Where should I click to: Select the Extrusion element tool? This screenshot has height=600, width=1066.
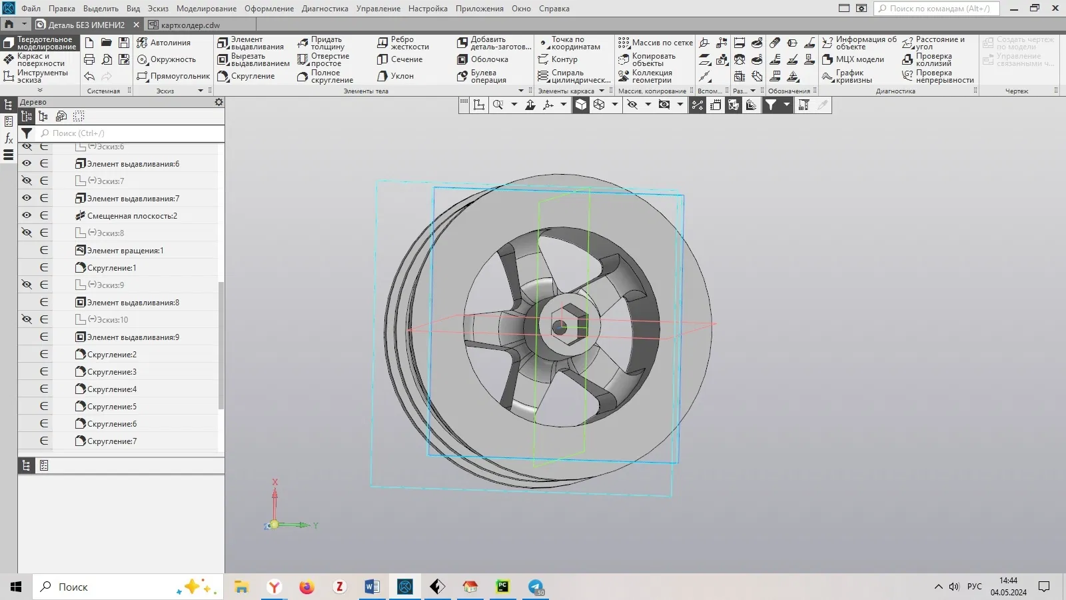coord(251,43)
